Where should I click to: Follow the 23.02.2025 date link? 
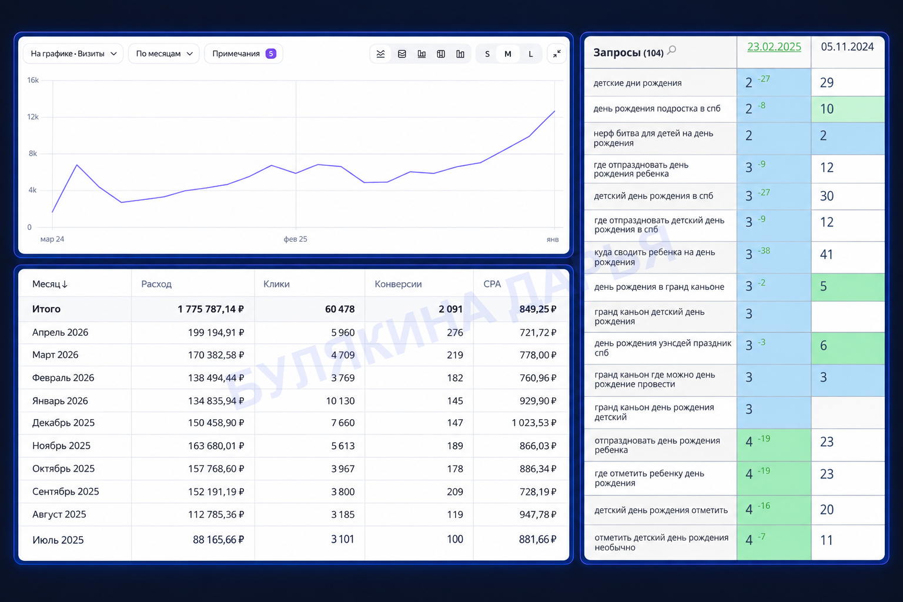(774, 47)
